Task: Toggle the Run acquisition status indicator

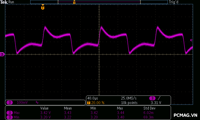Action: [x=11, y=2]
